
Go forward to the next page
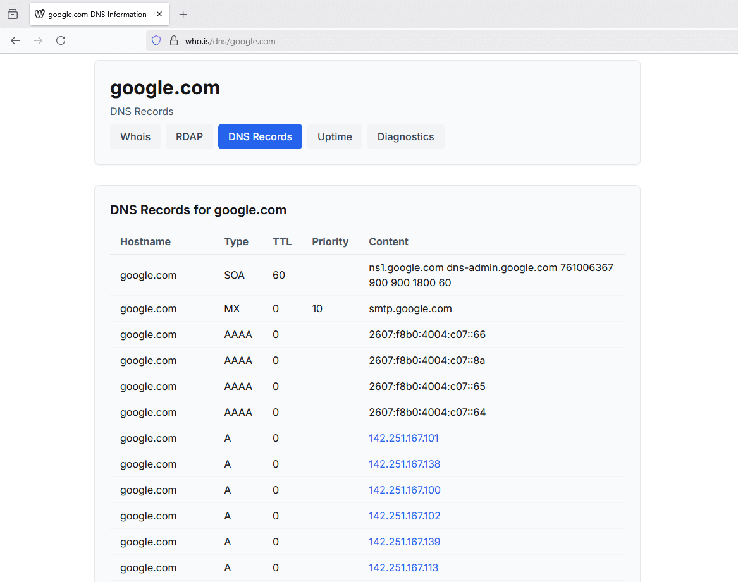tap(38, 40)
